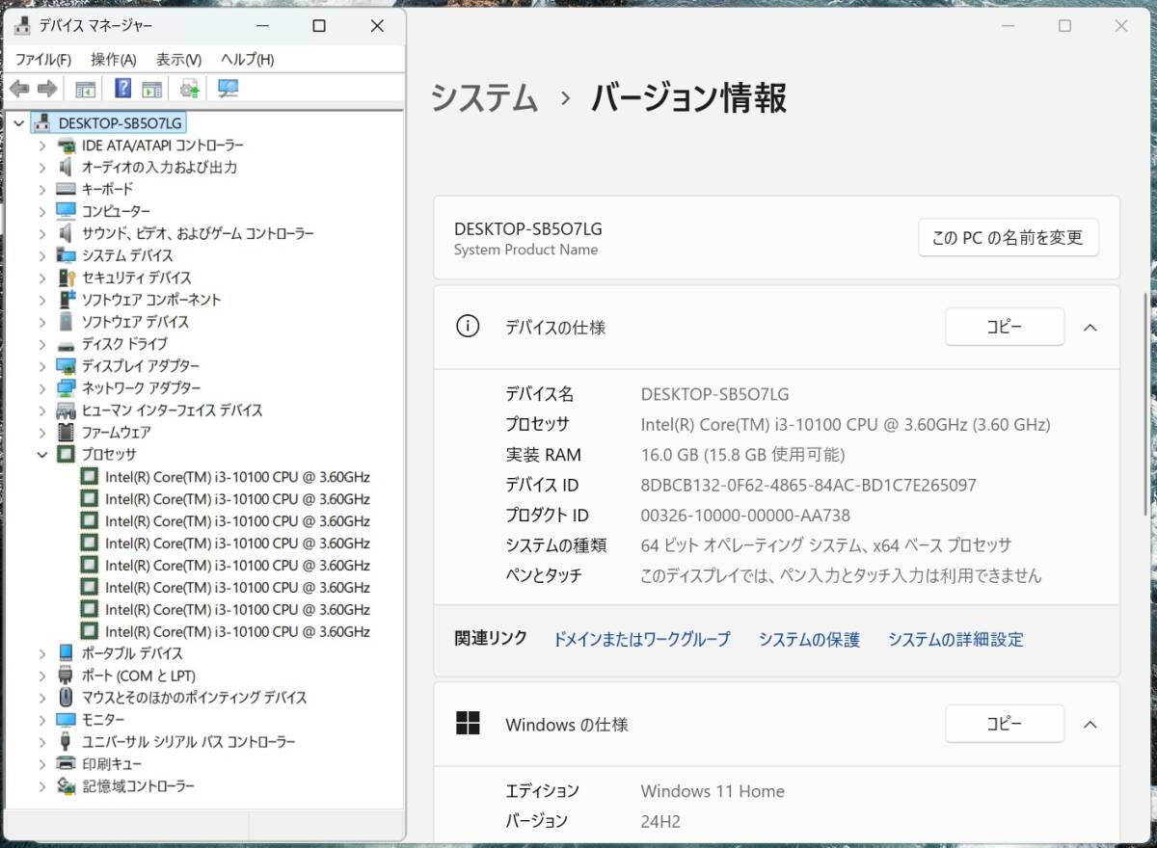The width and height of the screenshot is (1157, 848).
Task: Select the ディスプレイ アダプター icon
Action: coord(67,366)
